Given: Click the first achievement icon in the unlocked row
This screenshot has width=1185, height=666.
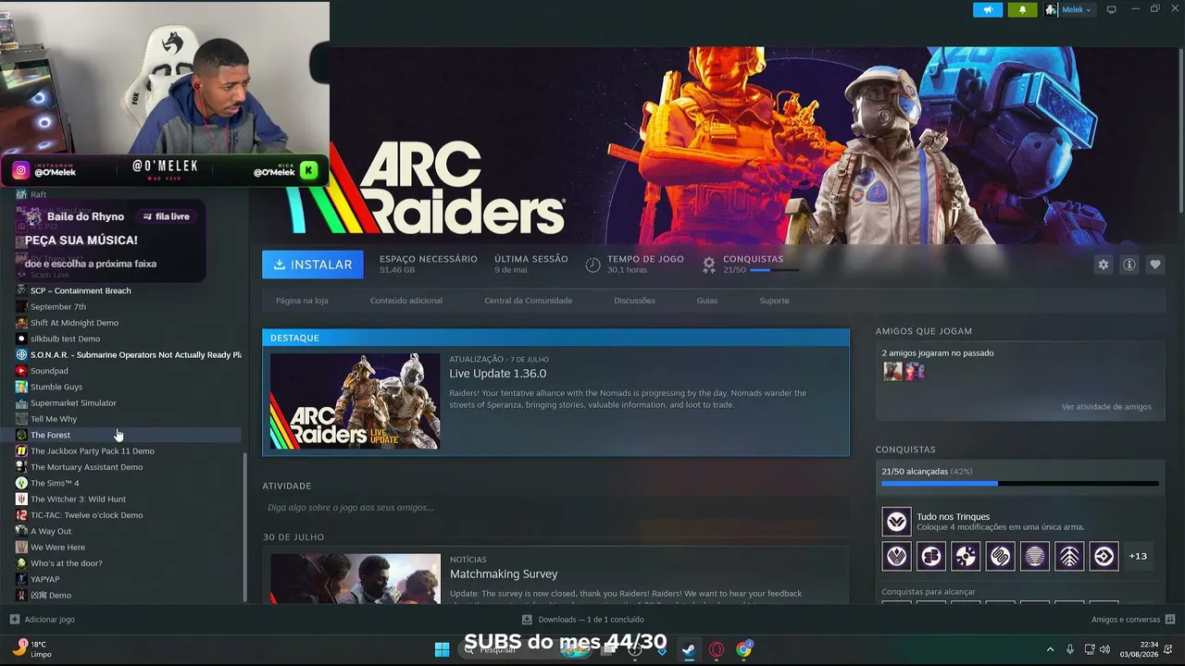Looking at the screenshot, I should [896, 556].
